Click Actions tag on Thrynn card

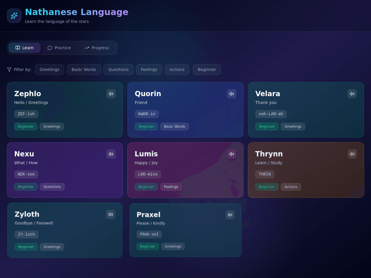[x=291, y=187]
